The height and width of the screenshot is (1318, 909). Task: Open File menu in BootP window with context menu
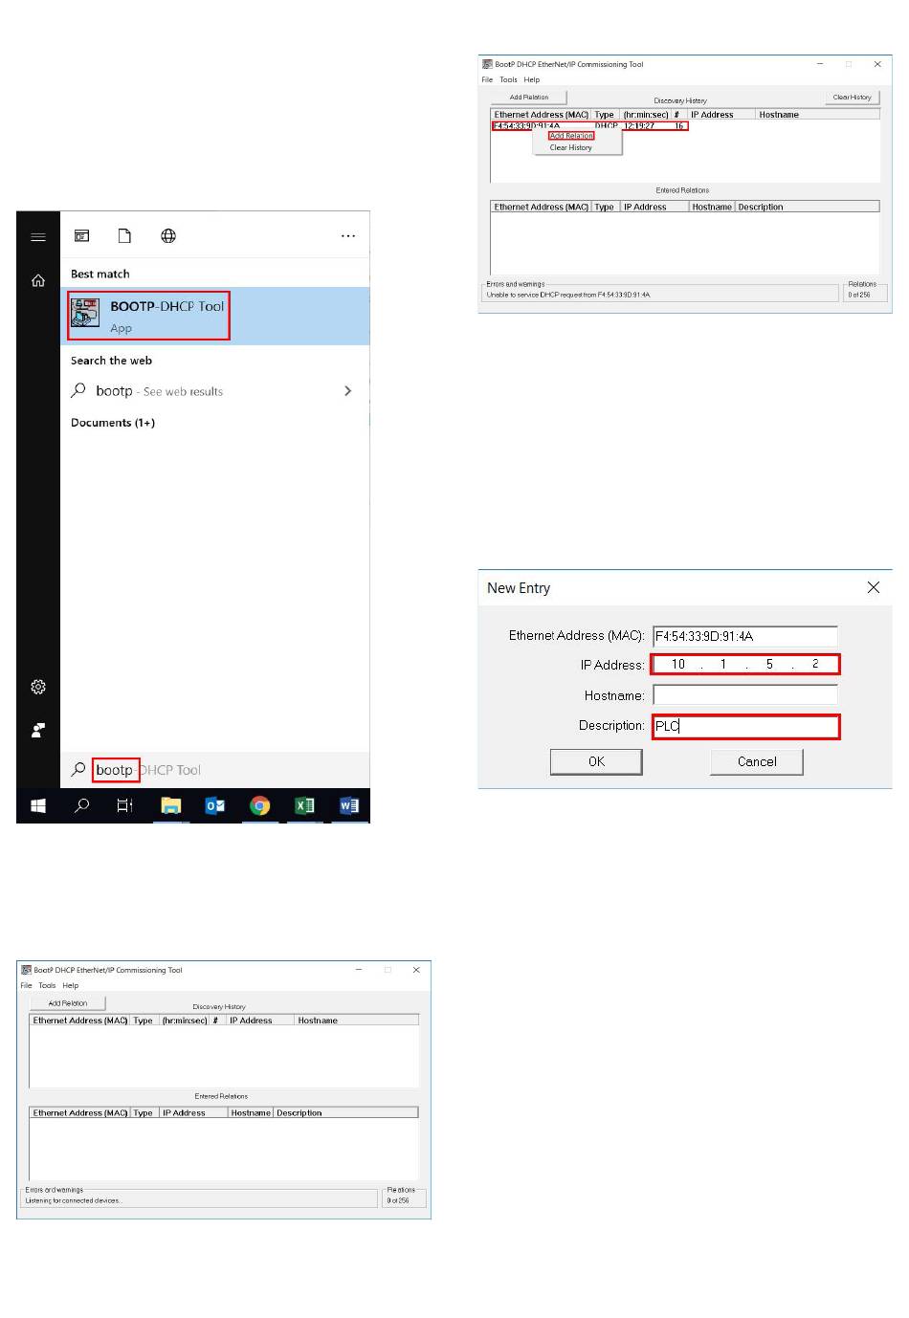point(487,80)
